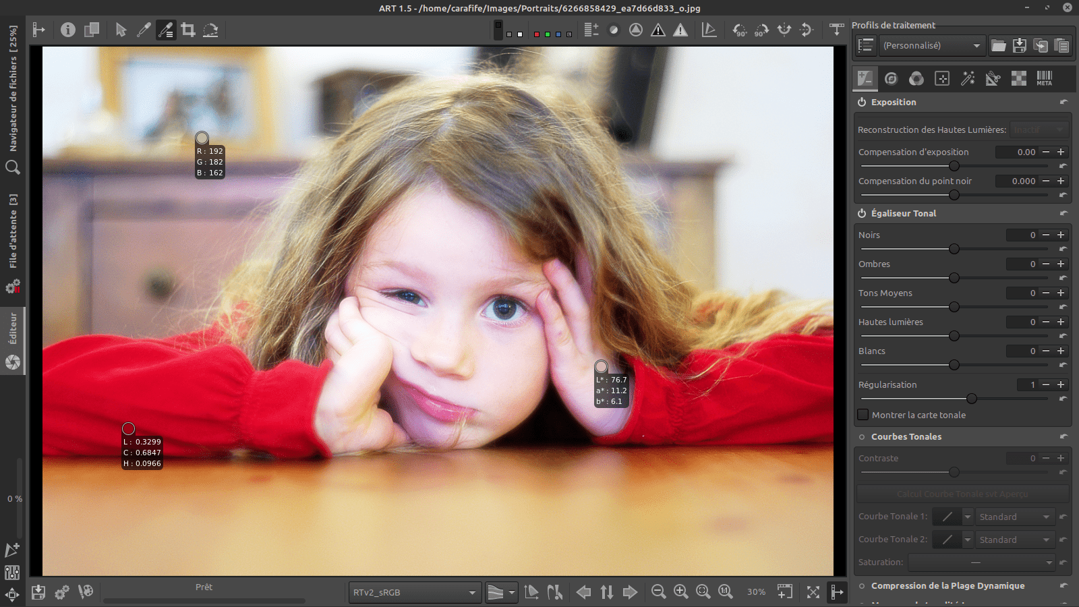Save the current image icon

click(38, 592)
